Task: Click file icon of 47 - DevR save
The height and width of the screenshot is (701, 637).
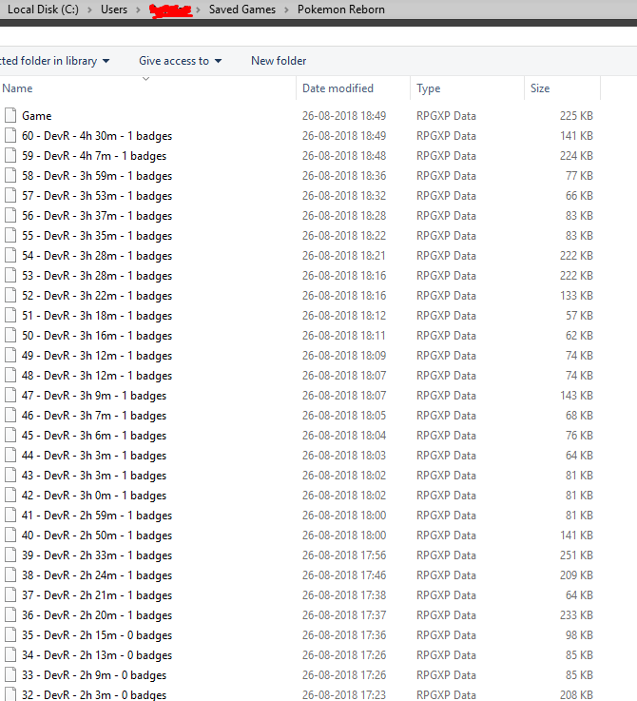Action: (10, 396)
